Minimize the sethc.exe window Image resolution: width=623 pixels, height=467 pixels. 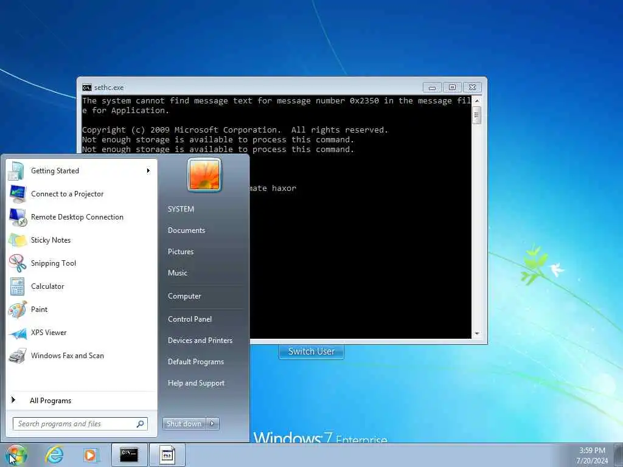click(433, 88)
